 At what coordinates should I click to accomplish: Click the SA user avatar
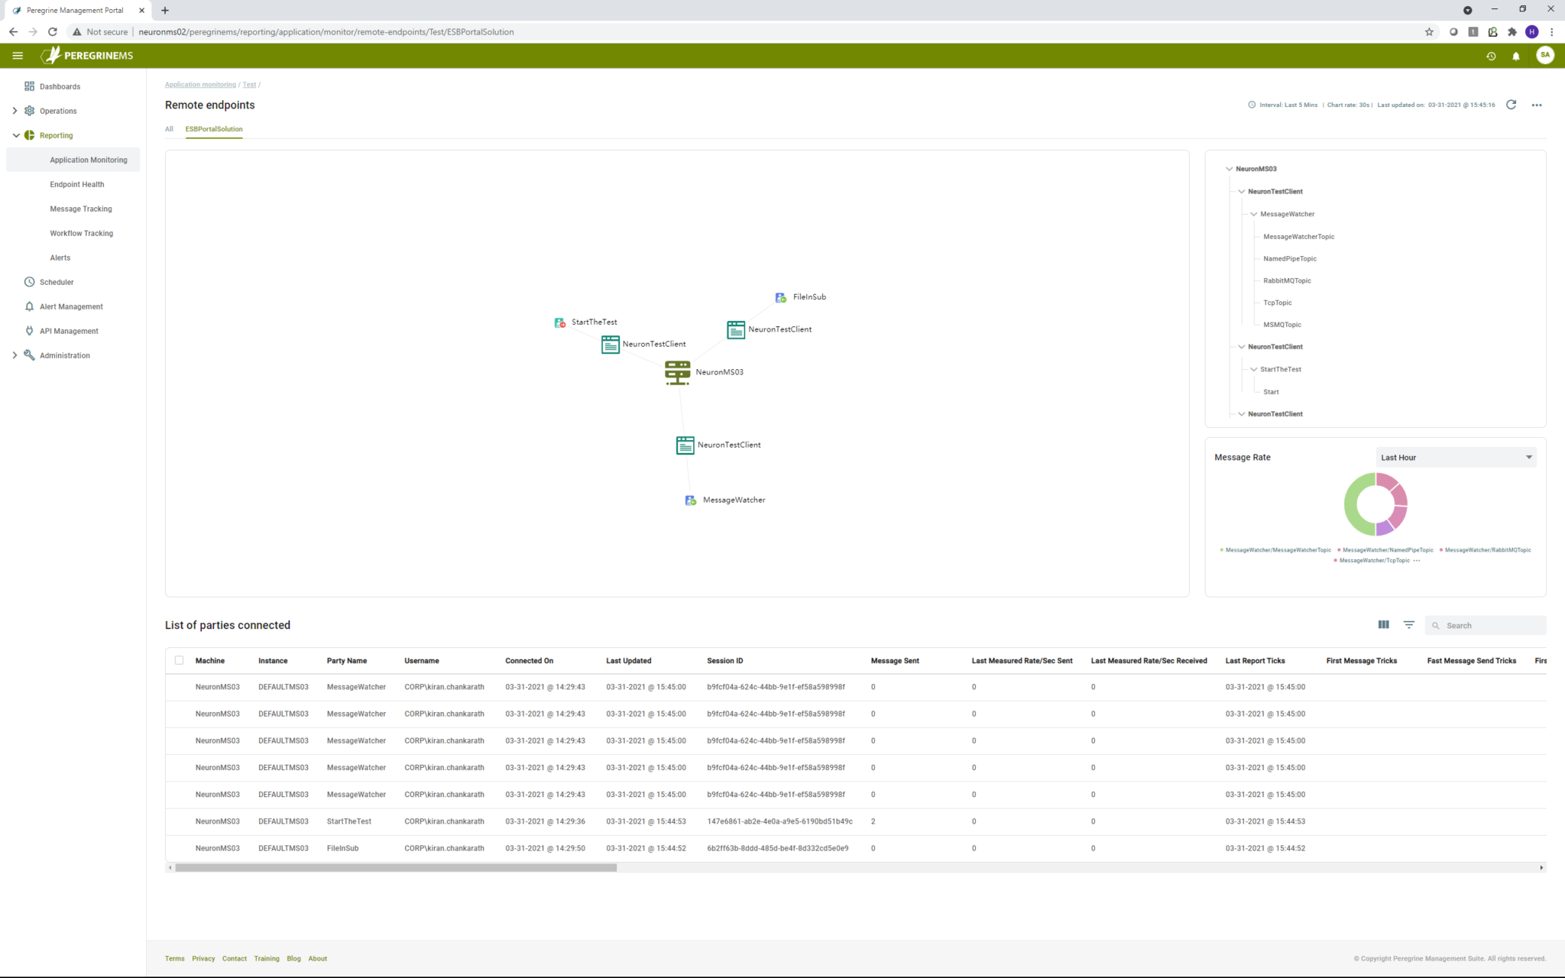1545,55
